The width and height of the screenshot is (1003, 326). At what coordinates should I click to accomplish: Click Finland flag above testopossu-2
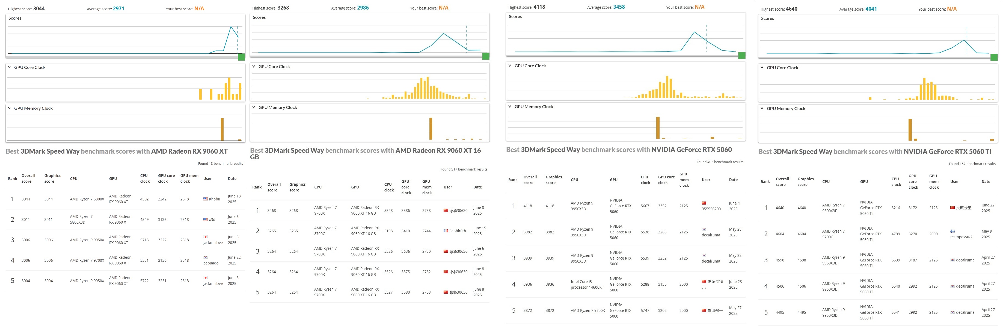(x=952, y=231)
